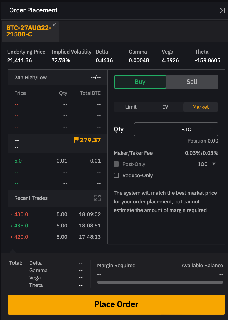Select the Market order type tab
This screenshot has width=228, height=320.
click(200, 107)
